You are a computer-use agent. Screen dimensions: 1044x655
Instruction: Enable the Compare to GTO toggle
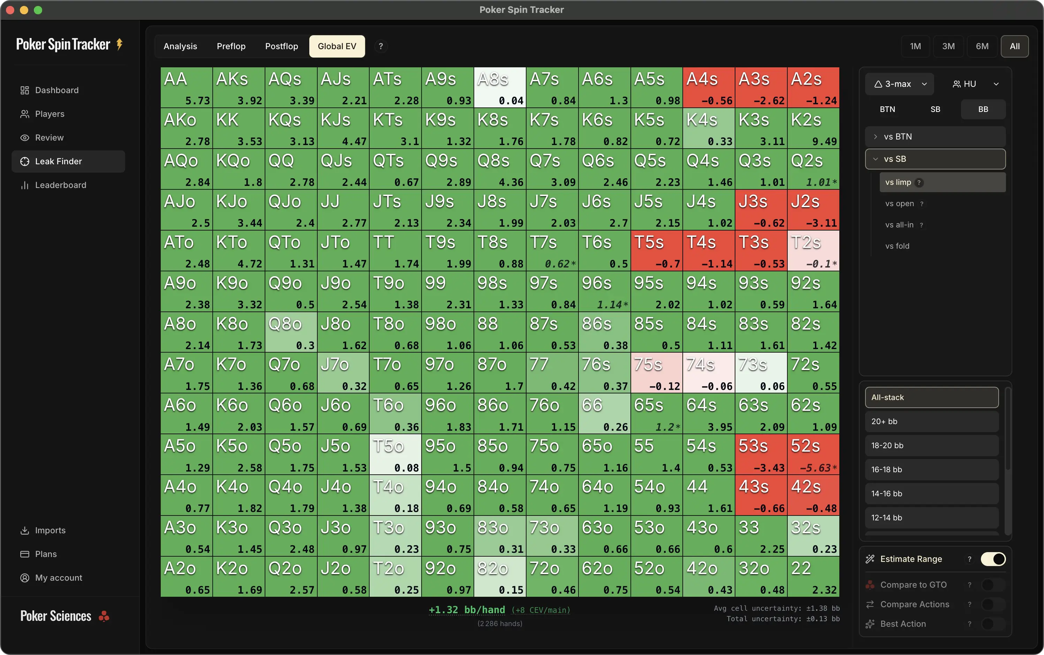click(x=993, y=585)
